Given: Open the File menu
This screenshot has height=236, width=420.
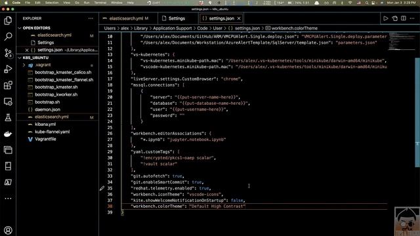Looking at the screenshot, I should (x=28, y=3).
